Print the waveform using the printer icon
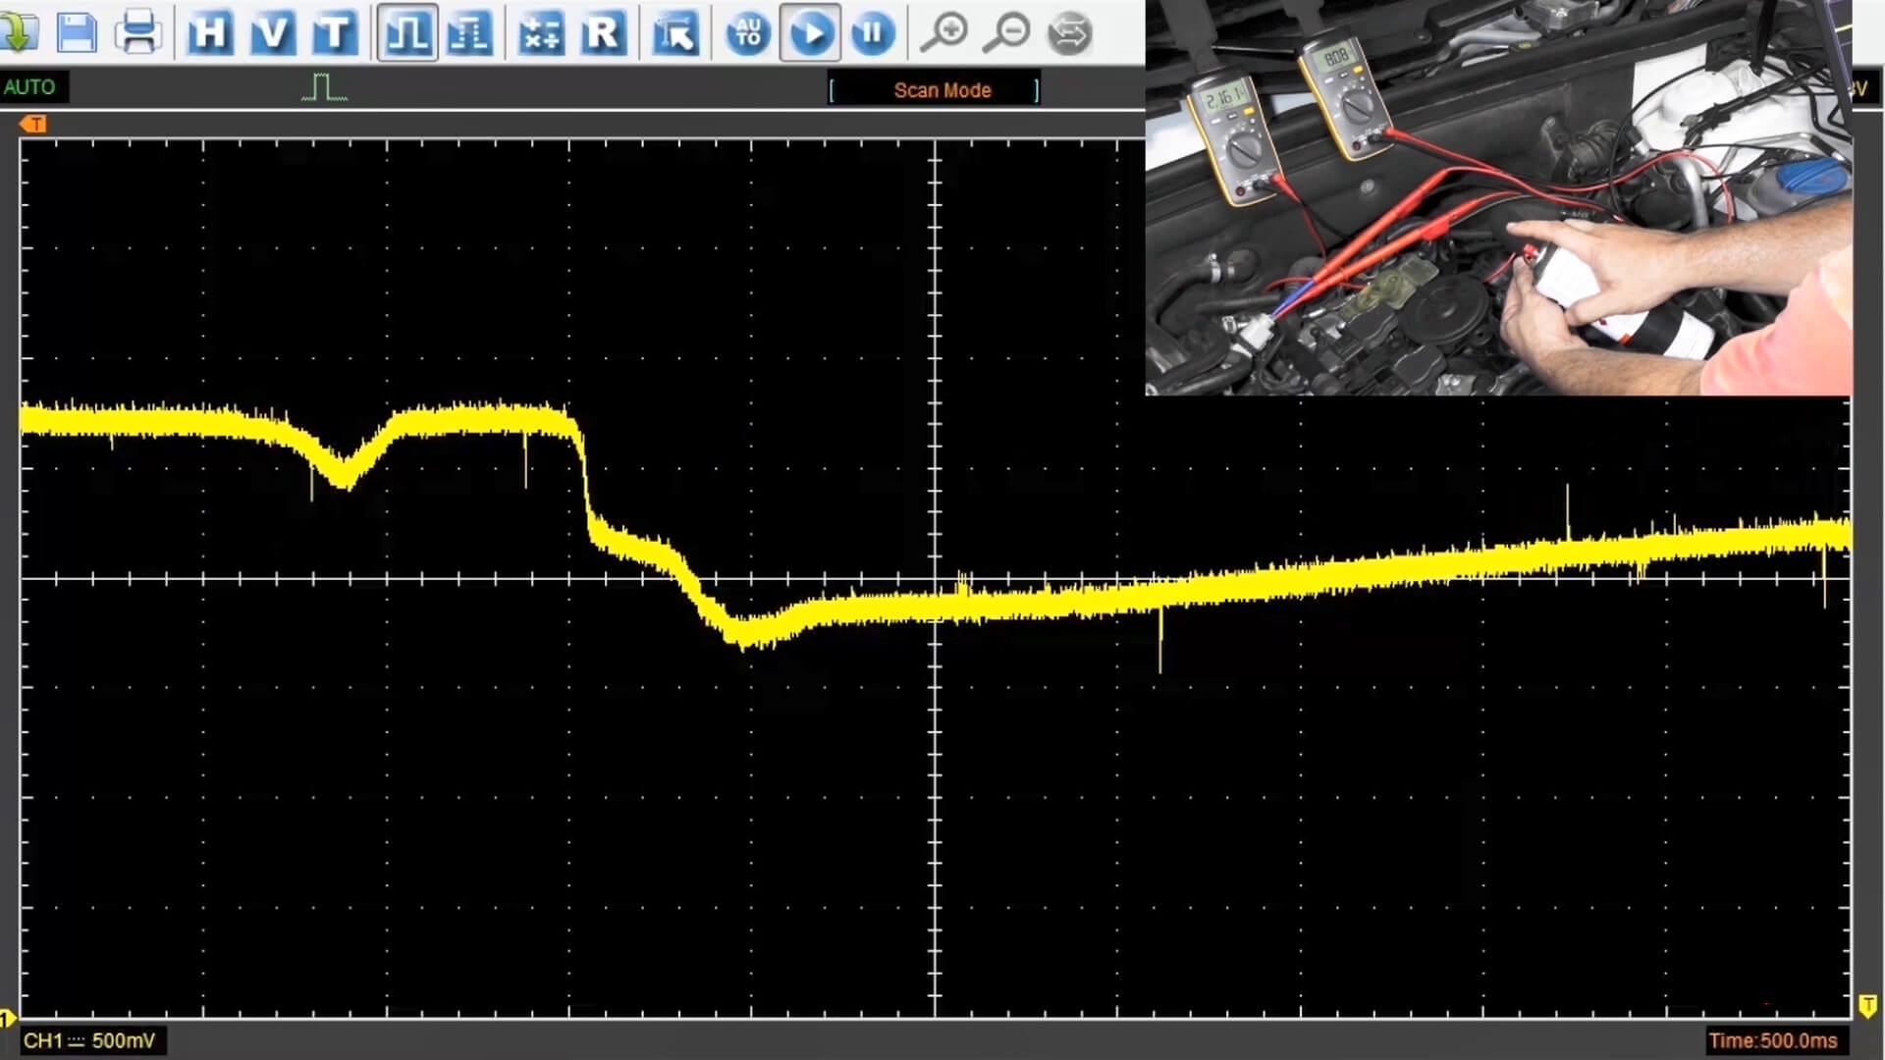 [138, 33]
